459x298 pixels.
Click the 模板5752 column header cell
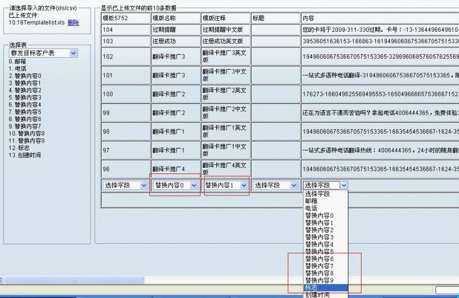(x=125, y=18)
